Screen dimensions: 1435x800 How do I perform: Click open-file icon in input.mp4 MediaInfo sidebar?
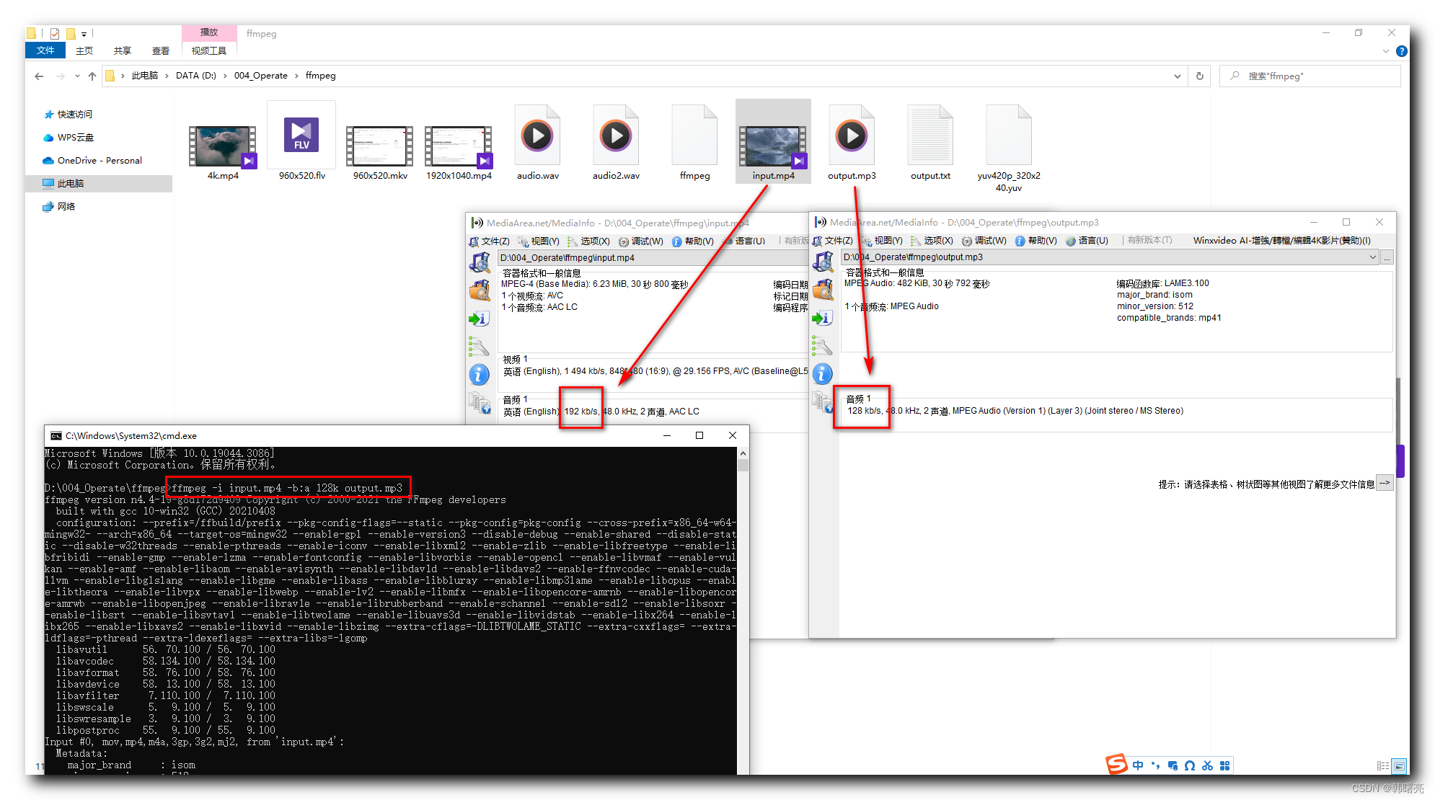[480, 262]
